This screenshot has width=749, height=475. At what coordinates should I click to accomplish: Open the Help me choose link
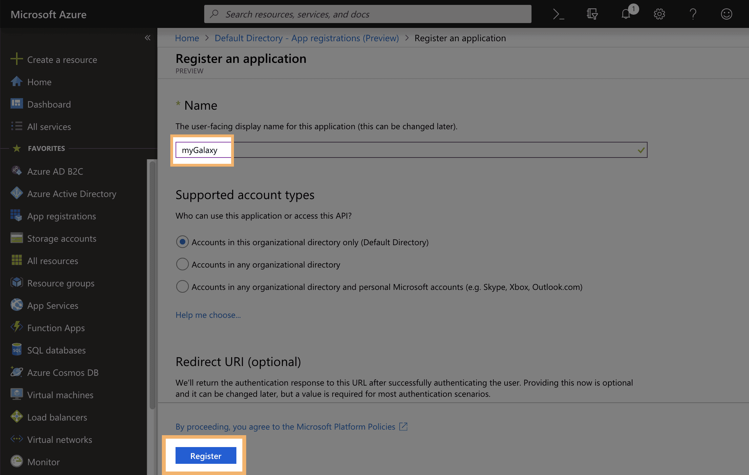coord(208,315)
